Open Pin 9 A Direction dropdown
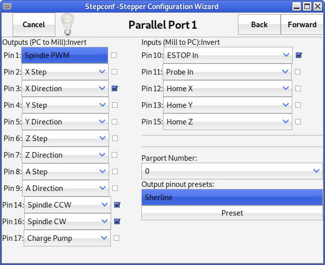Viewport: 325px width, 265px height. (x=65, y=188)
